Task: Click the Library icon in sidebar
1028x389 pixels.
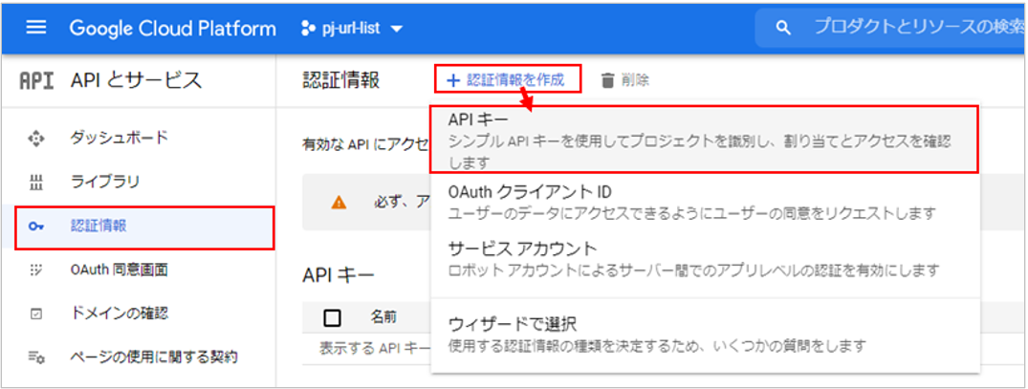Action: click(36, 183)
